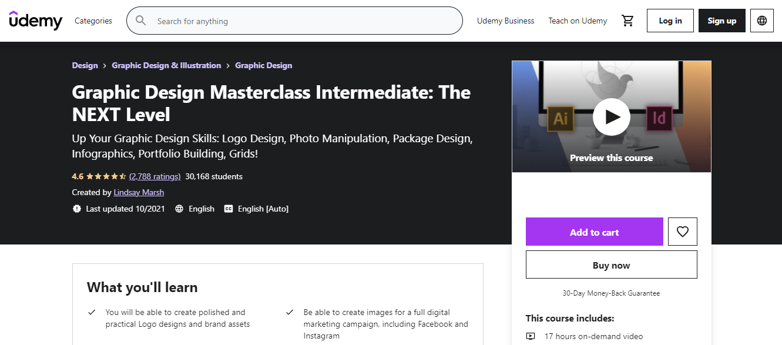Click the closed-captions icon beside English [Auto]
782x345 pixels.
click(x=228, y=209)
